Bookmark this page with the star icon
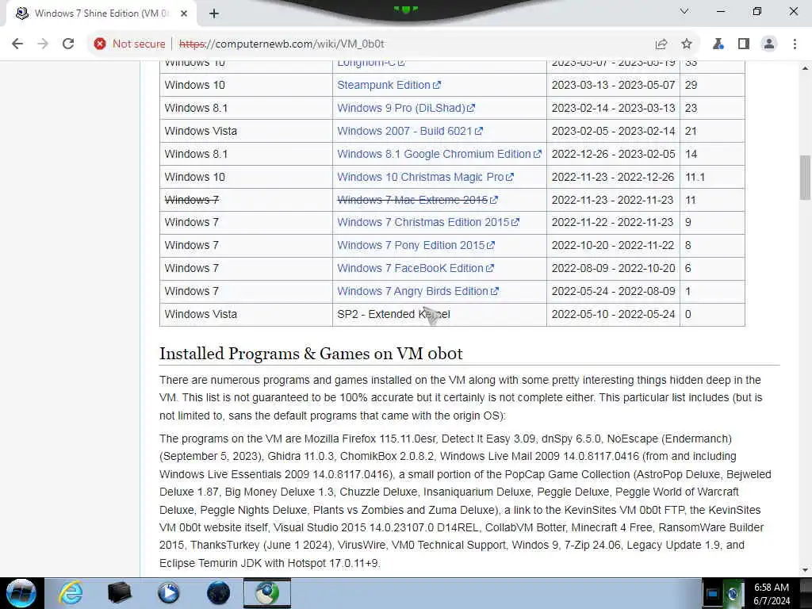The width and height of the screenshot is (812, 609). [x=687, y=44]
